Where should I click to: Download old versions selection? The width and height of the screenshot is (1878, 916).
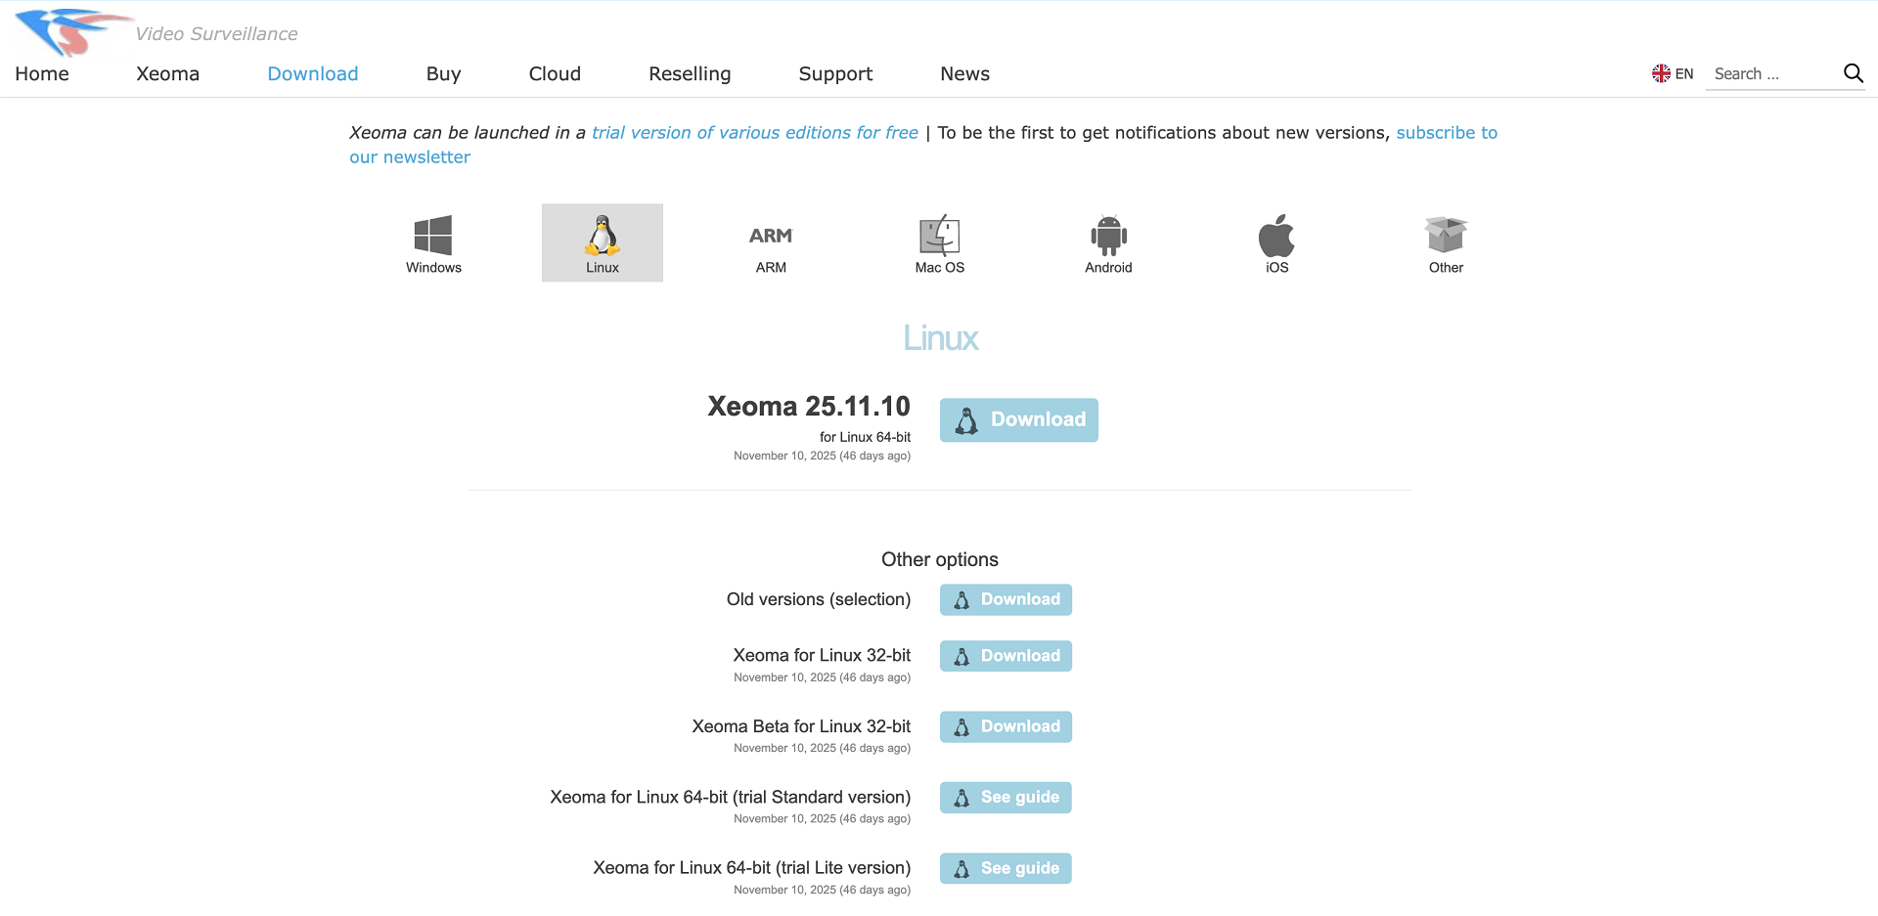[1006, 599]
